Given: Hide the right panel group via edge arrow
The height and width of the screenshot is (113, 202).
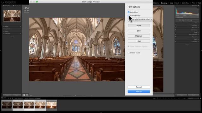Looking at the screenshot, I should pos(201,51).
